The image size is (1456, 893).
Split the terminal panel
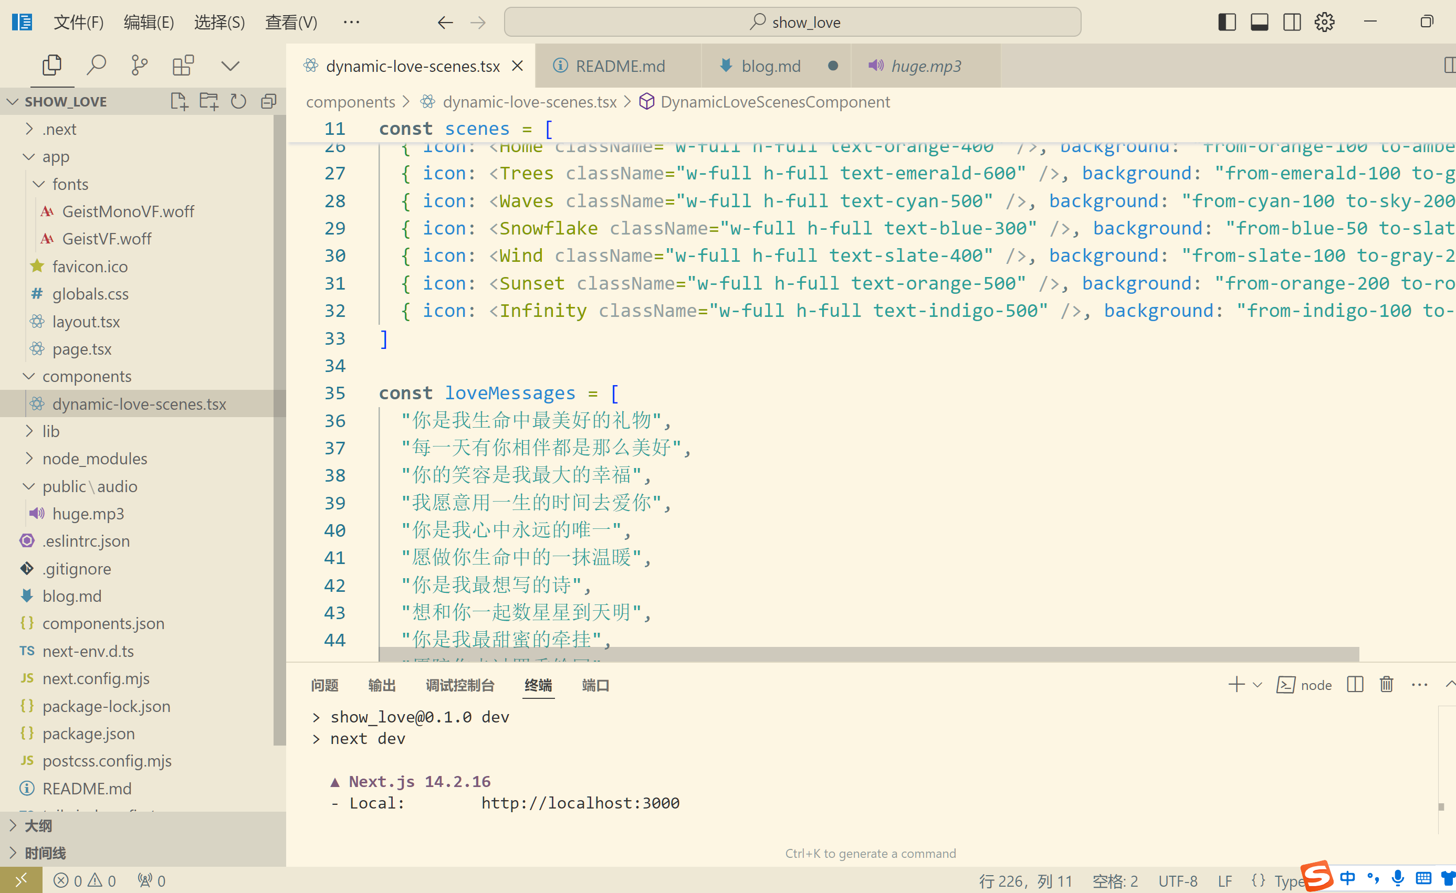1355,685
